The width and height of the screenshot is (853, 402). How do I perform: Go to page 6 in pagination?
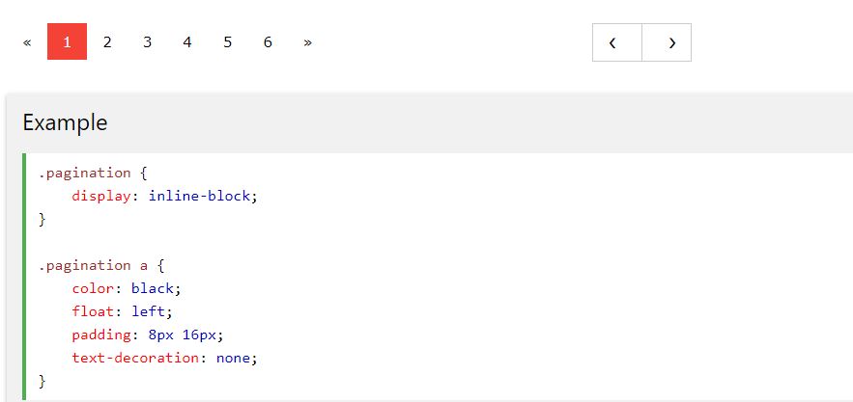point(268,41)
